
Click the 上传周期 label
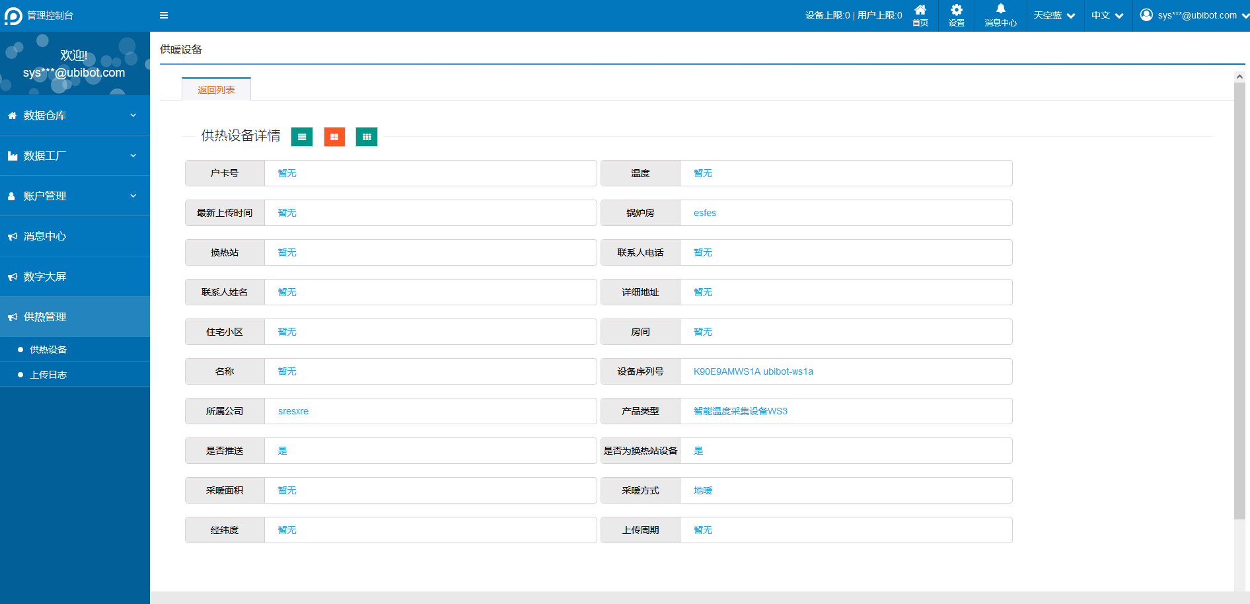[x=640, y=530]
